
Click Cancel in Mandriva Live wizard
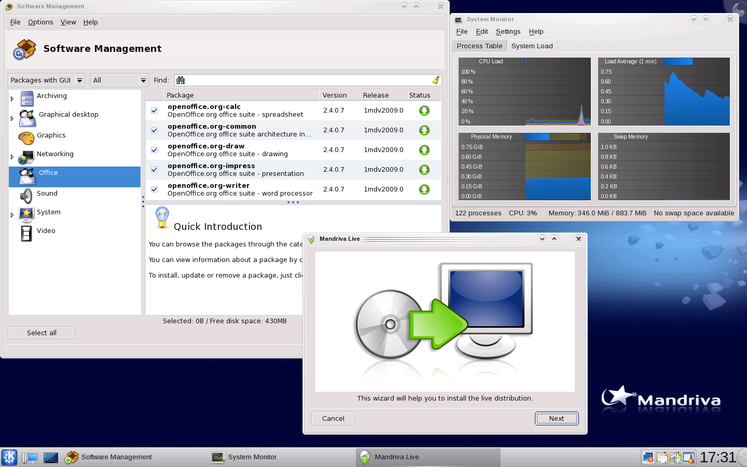coord(333,418)
